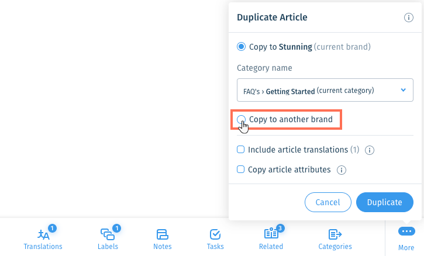Click the More options ellipsis icon
Viewport: 424px width, 256px height.
pyautogui.click(x=406, y=231)
